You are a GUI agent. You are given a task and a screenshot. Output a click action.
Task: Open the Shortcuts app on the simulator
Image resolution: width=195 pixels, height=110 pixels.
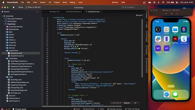[x=184, y=30]
